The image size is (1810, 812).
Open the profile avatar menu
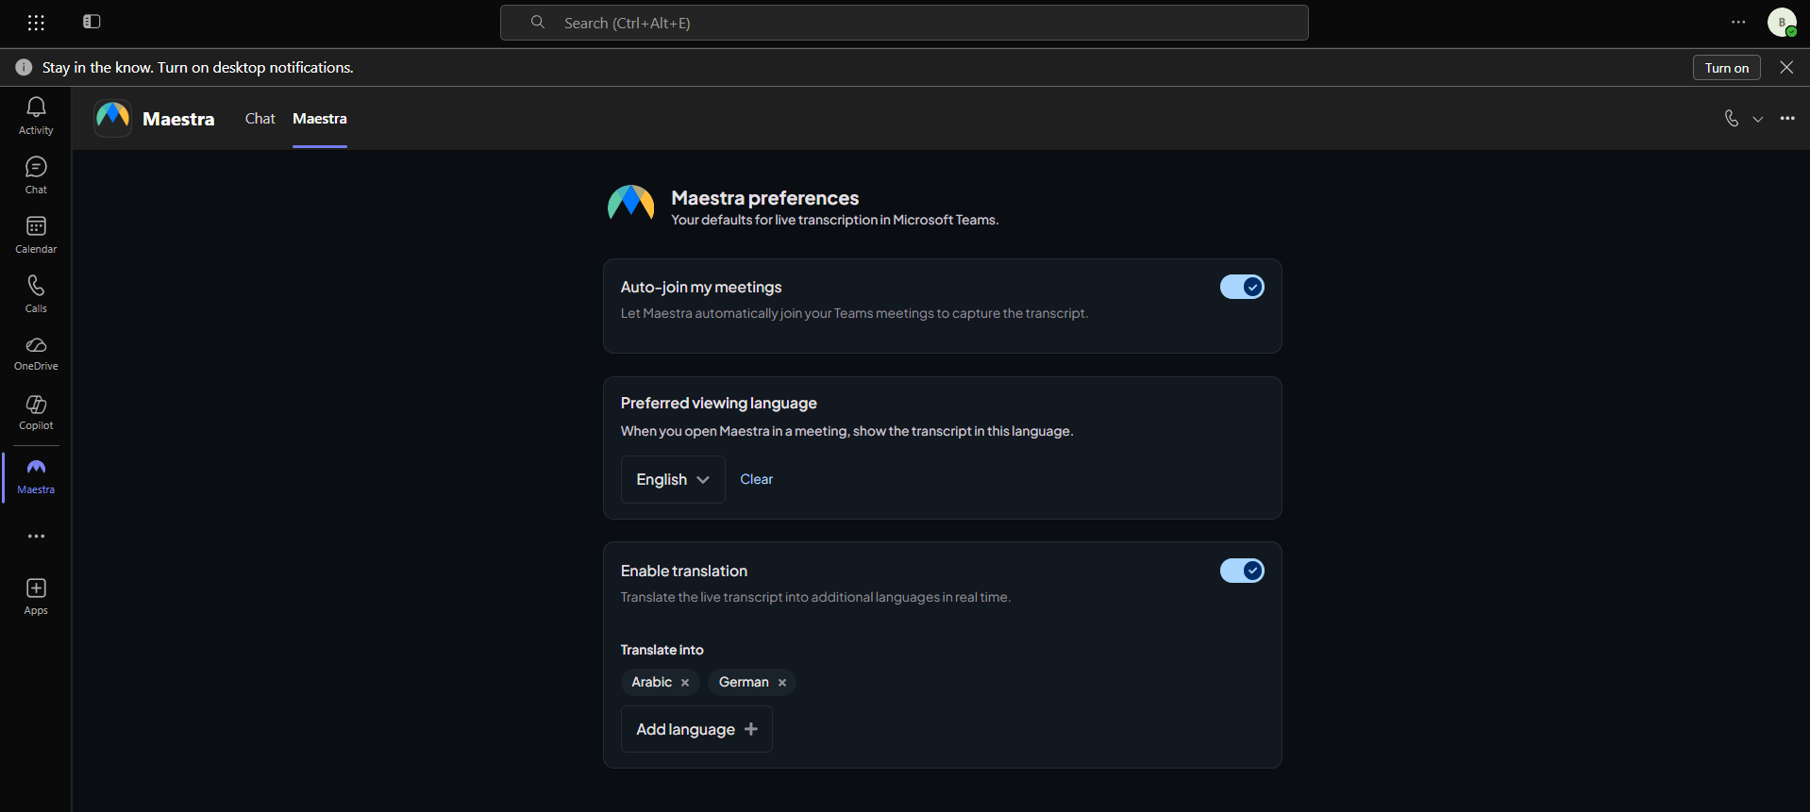point(1782,23)
